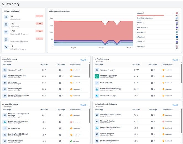Click the Unapproved AI Resources icon
This screenshot has width=183, height=144.
(6, 40)
